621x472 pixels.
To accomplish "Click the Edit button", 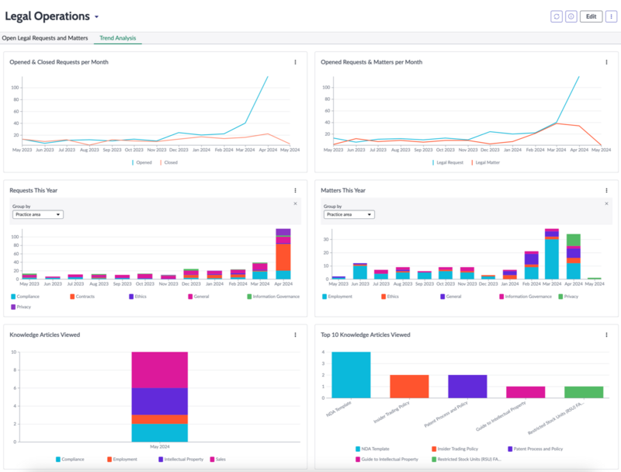I will (591, 16).
